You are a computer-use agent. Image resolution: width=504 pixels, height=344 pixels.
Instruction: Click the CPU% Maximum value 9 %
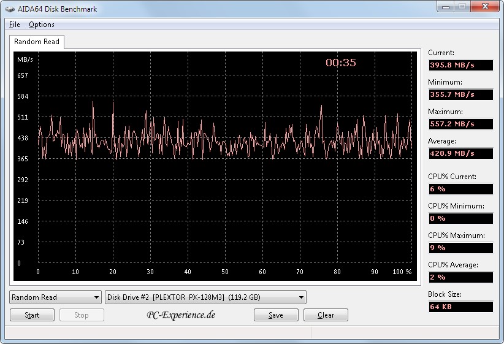(460, 248)
